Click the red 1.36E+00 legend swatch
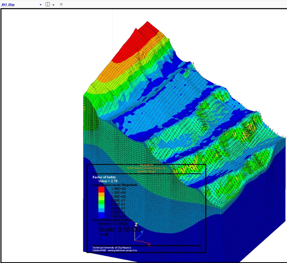The height and width of the screenshot is (263, 287). coord(101,189)
